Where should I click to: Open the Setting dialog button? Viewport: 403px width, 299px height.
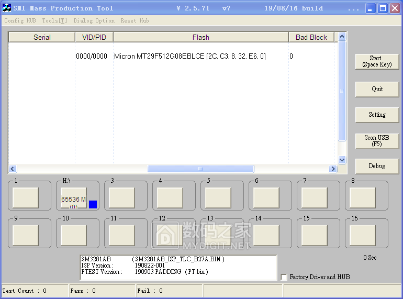376,115
